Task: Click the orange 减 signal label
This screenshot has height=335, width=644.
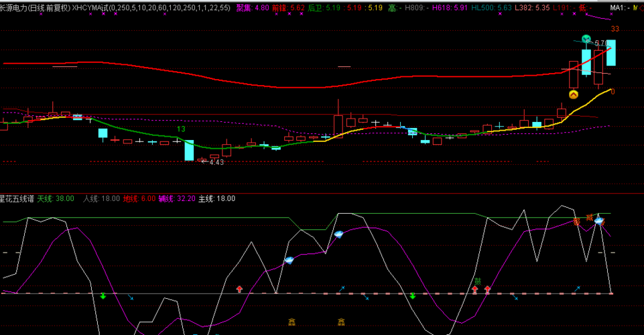Action: pyautogui.click(x=589, y=218)
